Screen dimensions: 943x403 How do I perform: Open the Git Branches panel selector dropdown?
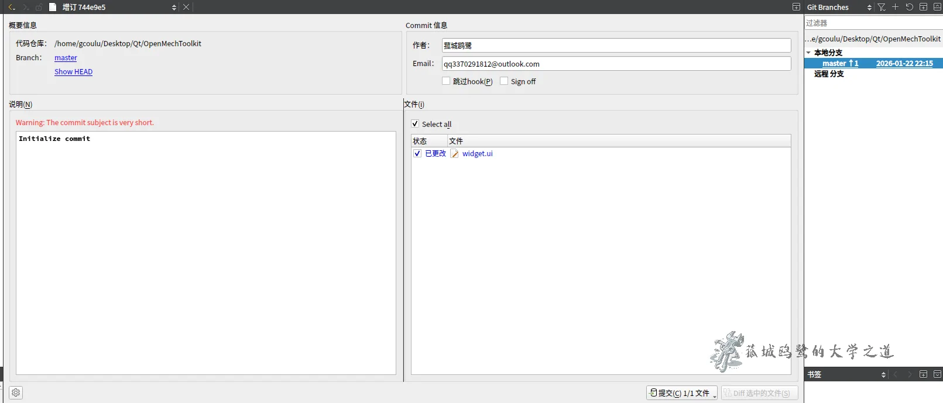[869, 8]
